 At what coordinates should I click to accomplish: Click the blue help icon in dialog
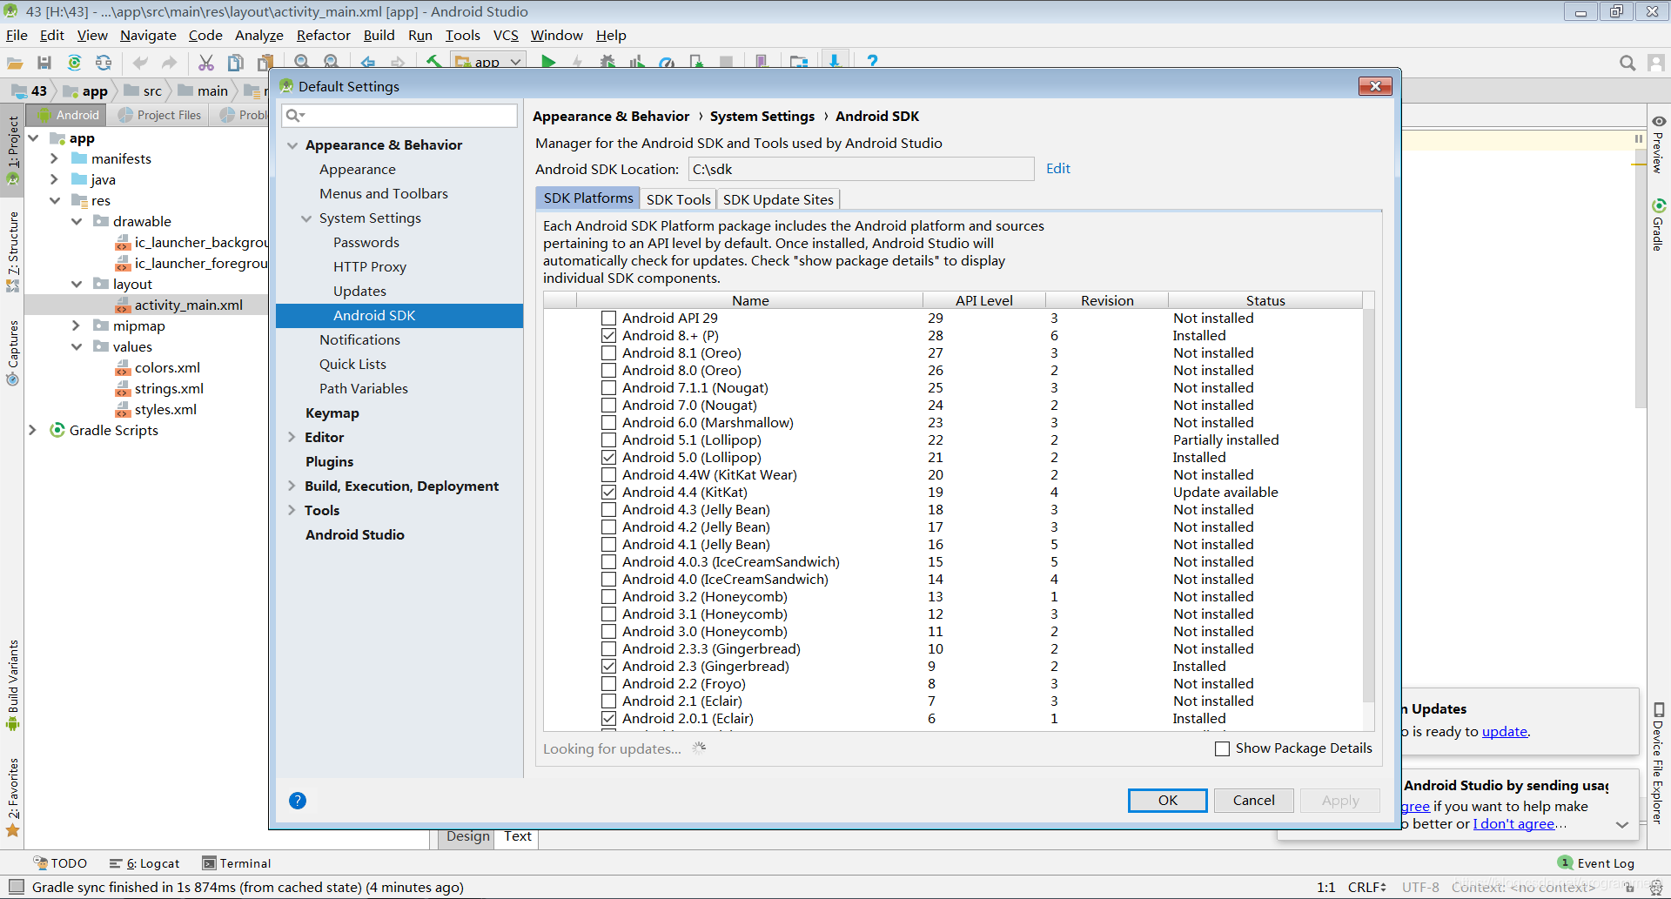pos(298,801)
